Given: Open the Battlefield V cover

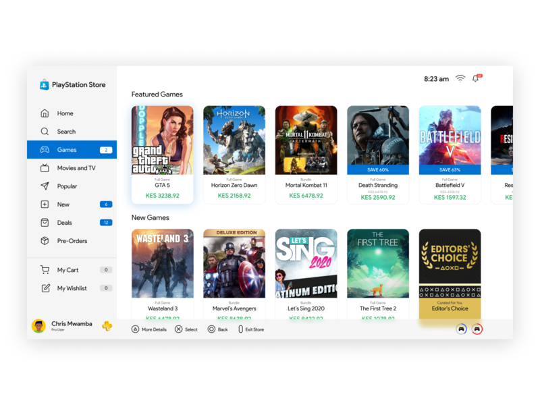Looking at the screenshot, I should [450, 136].
